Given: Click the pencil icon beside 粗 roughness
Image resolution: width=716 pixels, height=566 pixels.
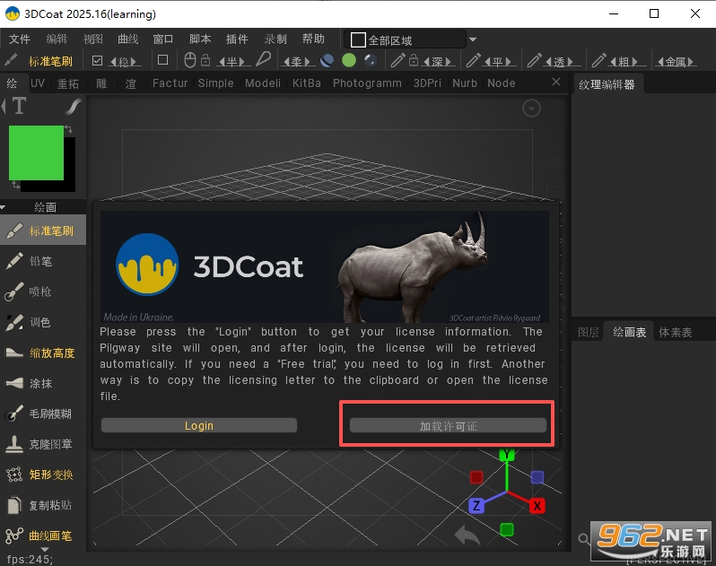Looking at the screenshot, I should click(598, 60).
